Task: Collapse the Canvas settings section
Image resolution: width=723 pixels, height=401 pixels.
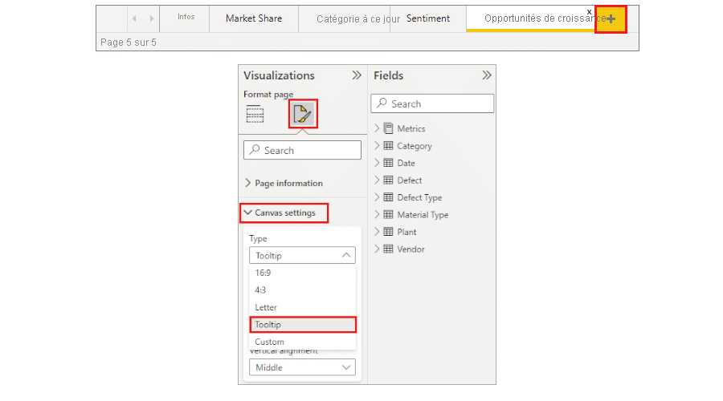Action: tap(284, 213)
